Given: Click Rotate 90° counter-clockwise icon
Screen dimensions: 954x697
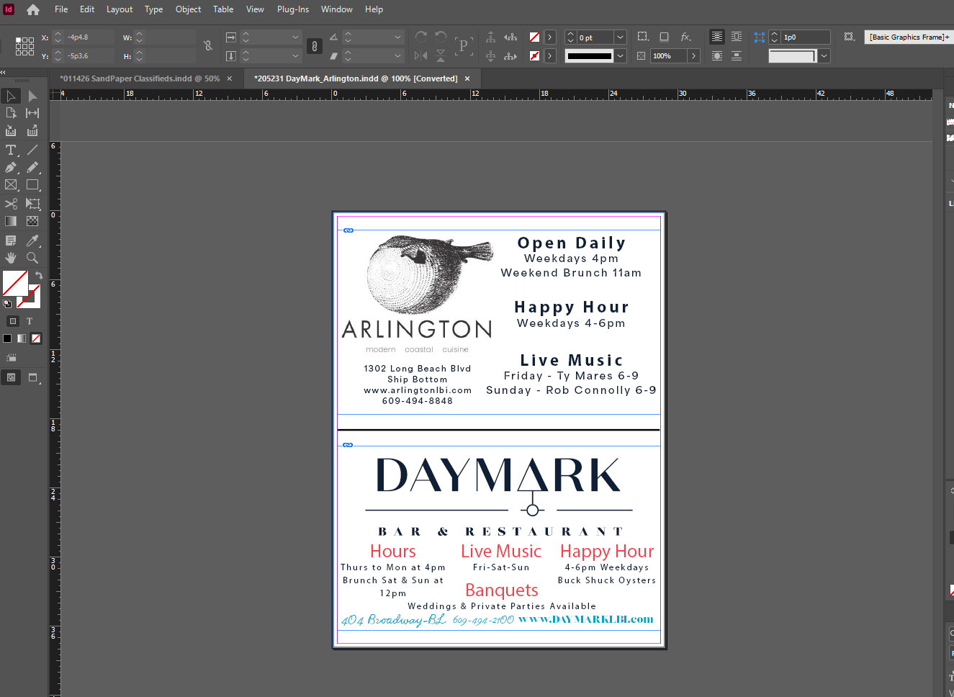Looking at the screenshot, I should [441, 37].
